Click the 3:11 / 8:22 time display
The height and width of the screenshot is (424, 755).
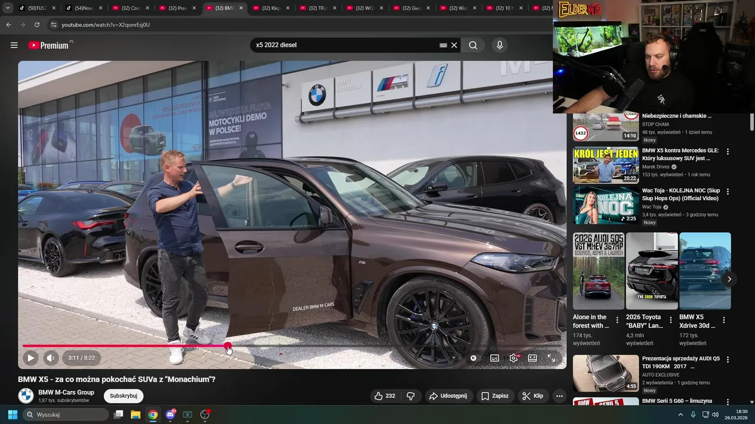tap(81, 357)
